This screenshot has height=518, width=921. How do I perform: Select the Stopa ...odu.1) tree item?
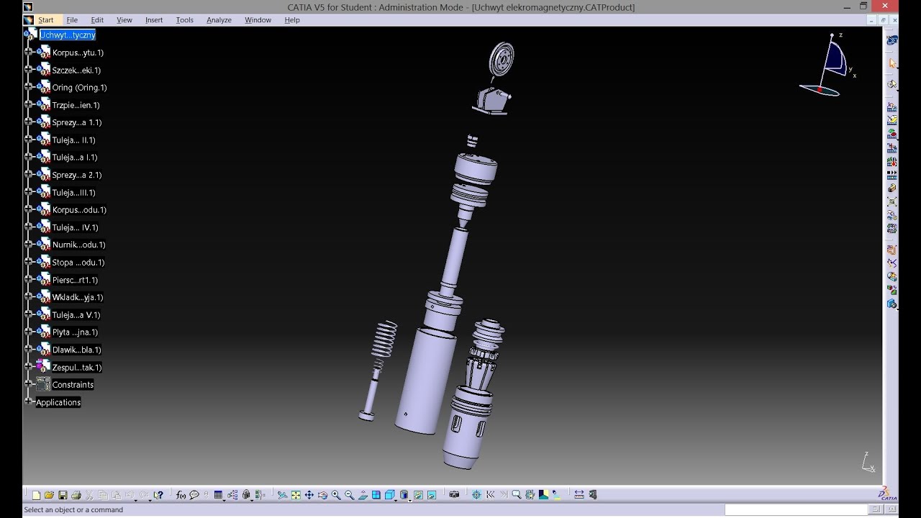pos(78,263)
